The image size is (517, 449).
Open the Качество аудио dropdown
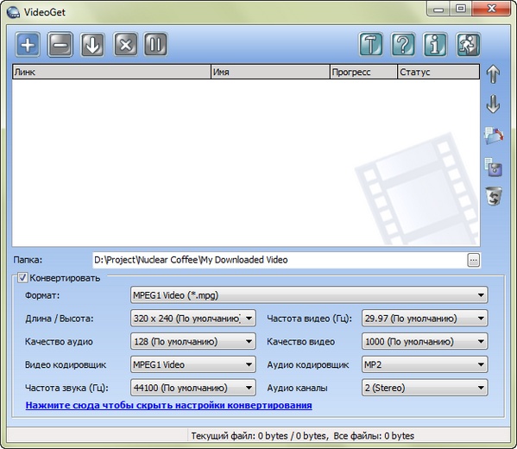tap(192, 341)
